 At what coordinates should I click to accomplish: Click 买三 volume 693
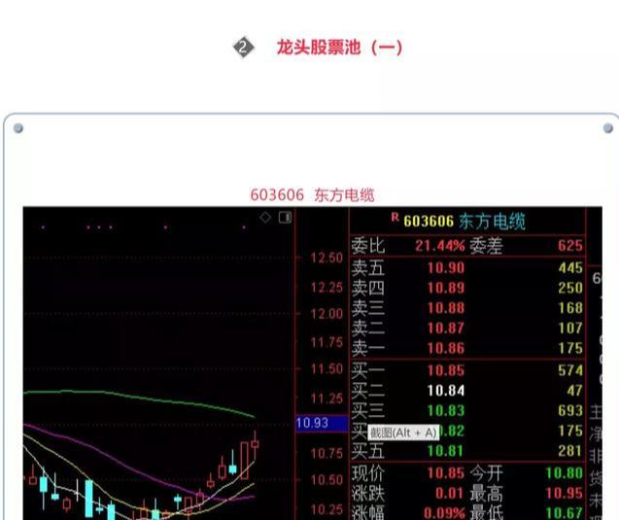570,410
